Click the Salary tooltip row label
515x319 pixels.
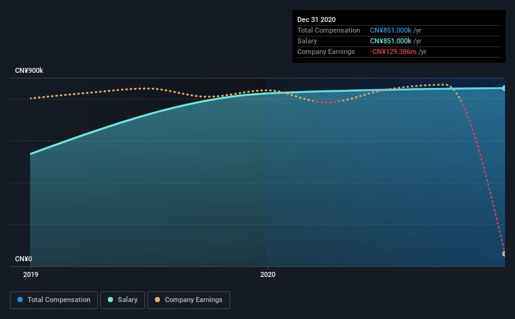click(x=307, y=41)
